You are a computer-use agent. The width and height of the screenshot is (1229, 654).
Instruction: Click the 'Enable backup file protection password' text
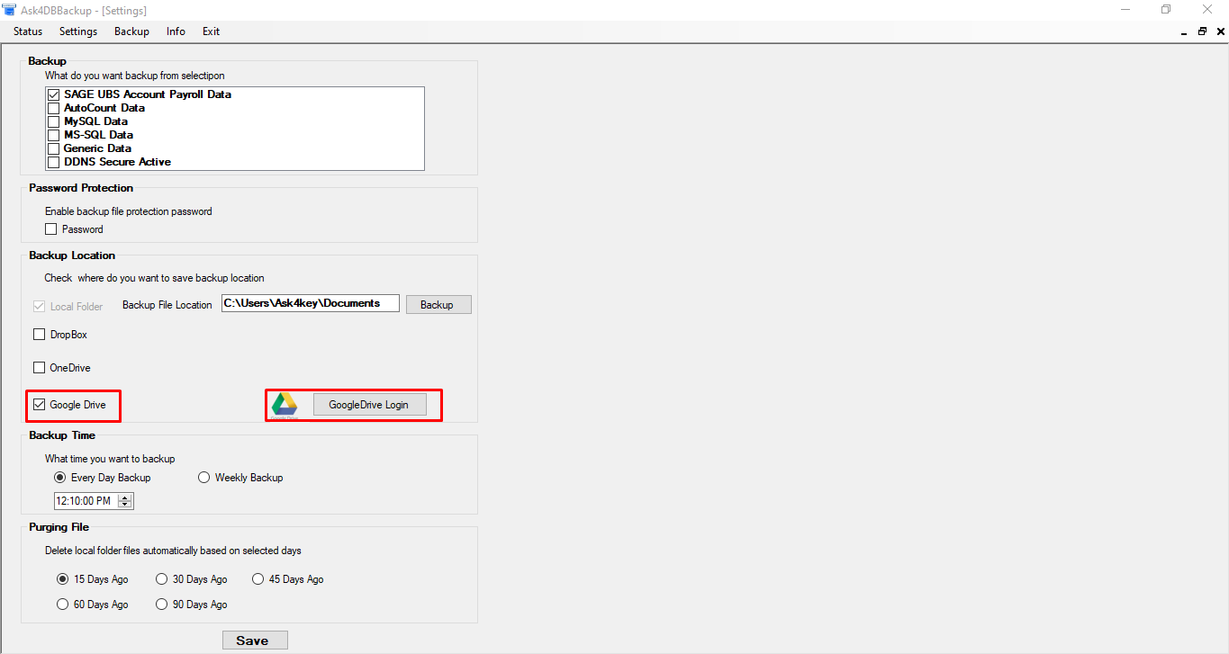tap(129, 211)
